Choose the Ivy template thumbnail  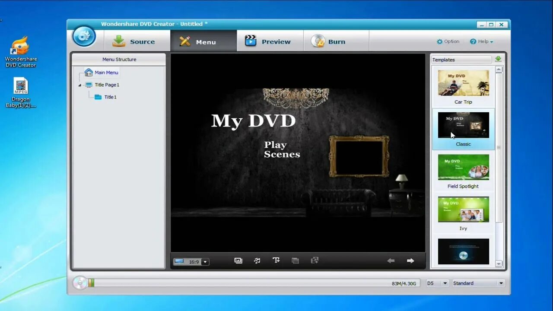464,209
